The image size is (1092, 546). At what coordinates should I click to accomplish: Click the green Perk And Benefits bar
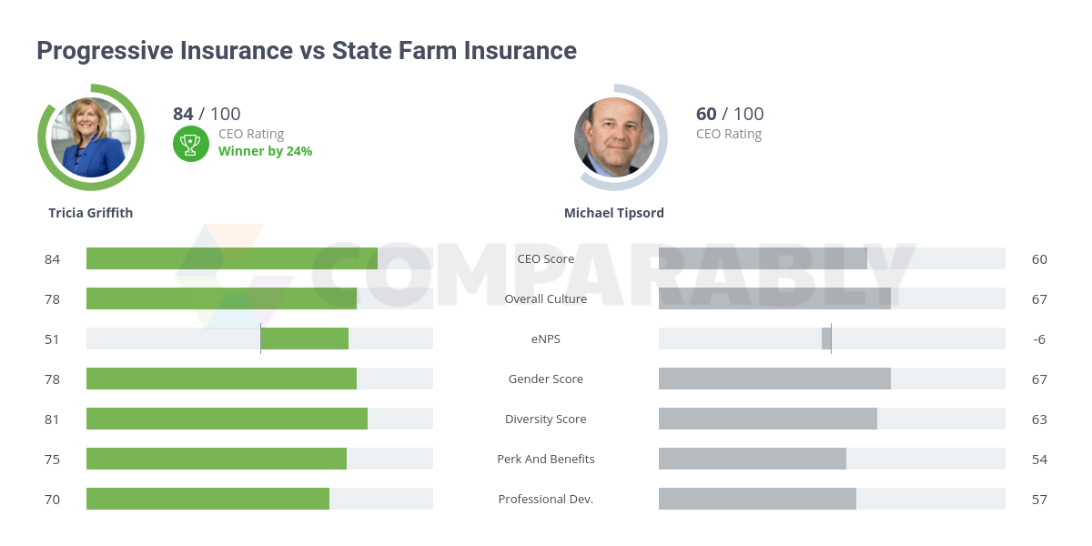coord(217,459)
